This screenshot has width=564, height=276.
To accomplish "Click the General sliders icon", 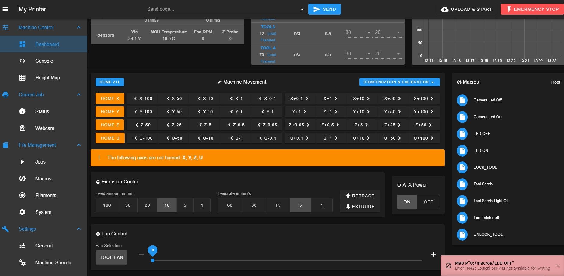I will 22,246.
